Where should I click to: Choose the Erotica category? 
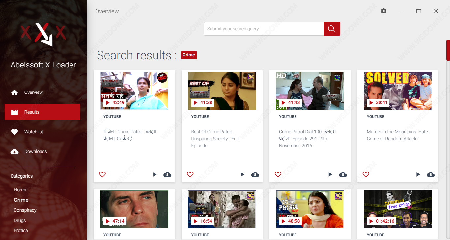coord(21,231)
